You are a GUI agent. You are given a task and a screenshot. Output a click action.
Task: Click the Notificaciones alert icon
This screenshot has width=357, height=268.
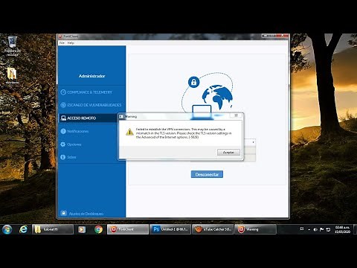click(x=63, y=131)
